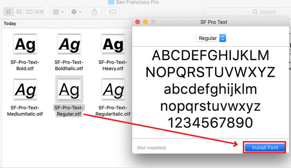Image resolution: width=291 pixels, height=168 pixels.
Task: Click the Today group header
Action: 10,24
